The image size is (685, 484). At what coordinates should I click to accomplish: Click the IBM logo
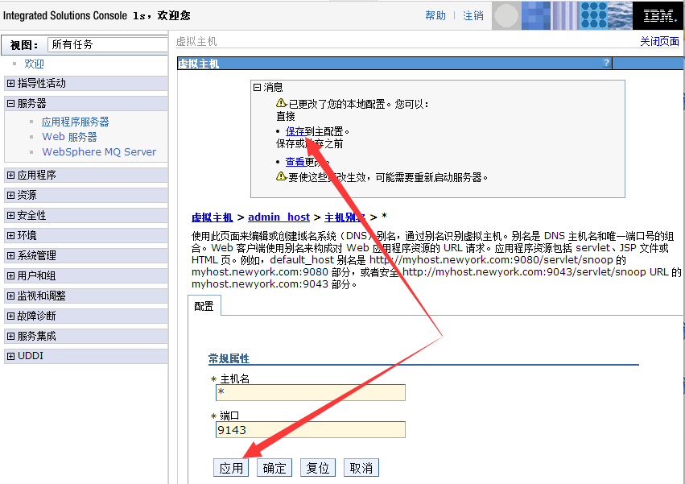(x=658, y=16)
